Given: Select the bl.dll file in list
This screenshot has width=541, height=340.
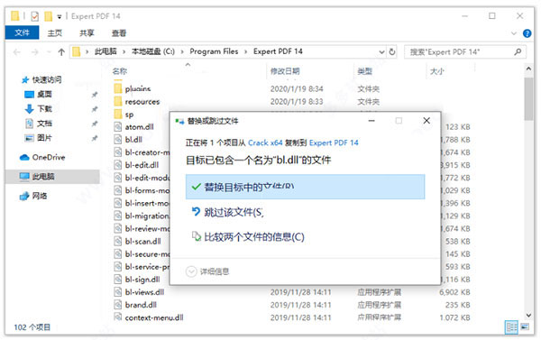Looking at the screenshot, I should 133,140.
